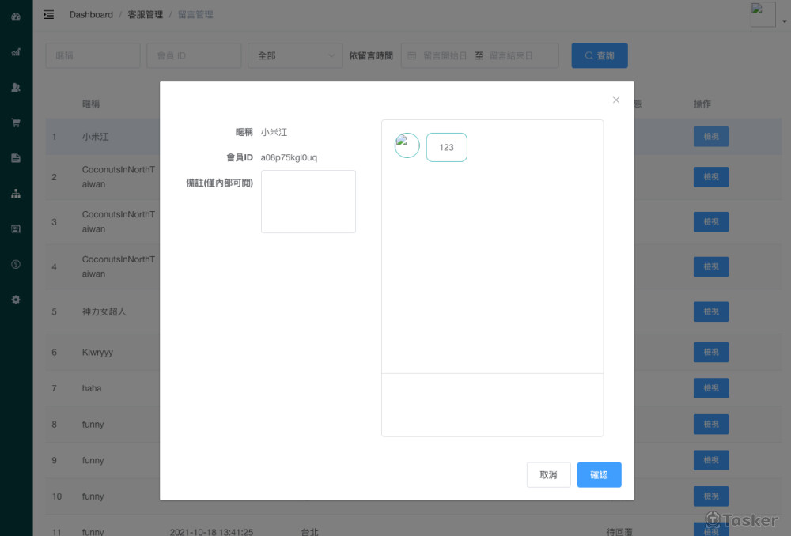Focus the reply box below the chat
This screenshot has height=536, width=791.
pyautogui.click(x=492, y=404)
